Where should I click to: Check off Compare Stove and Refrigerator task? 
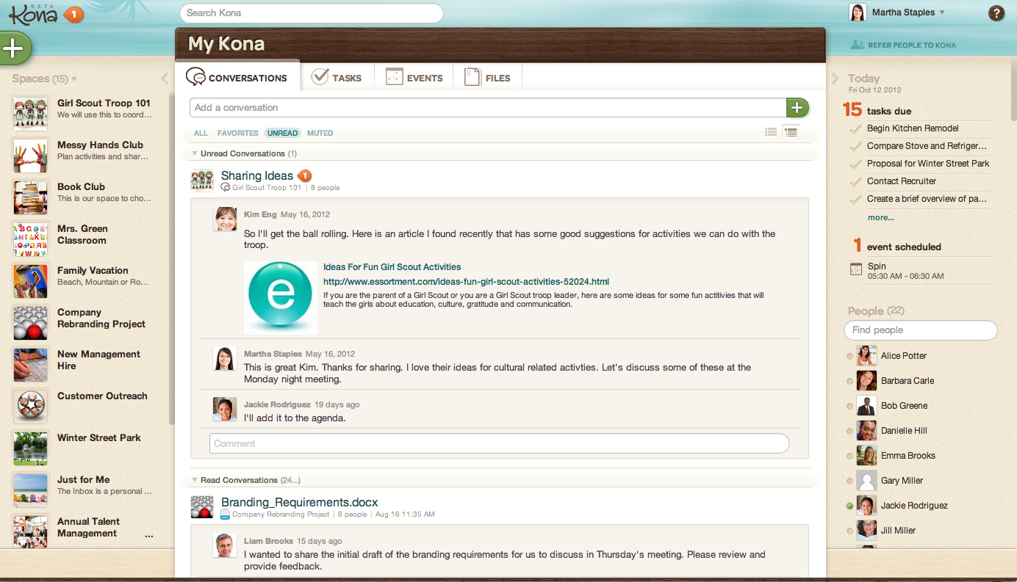855,147
